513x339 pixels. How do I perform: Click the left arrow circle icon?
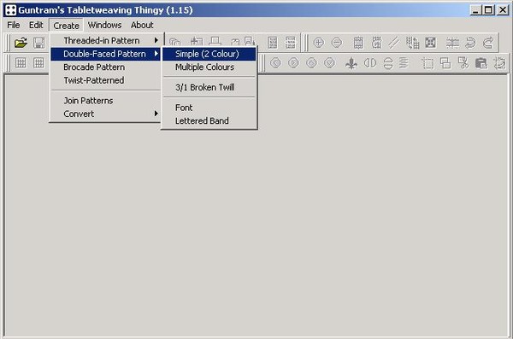tap(275, 63)
